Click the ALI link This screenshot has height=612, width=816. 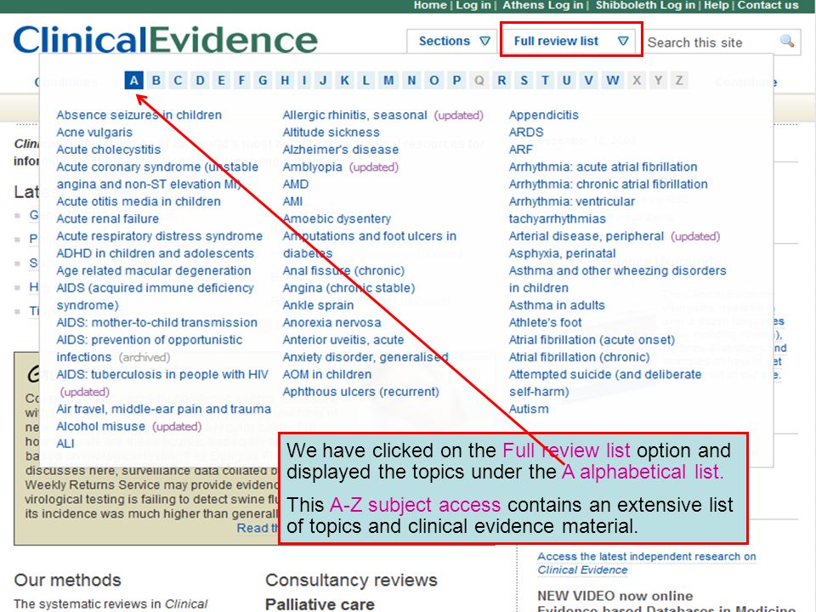[x=65, y=444]
